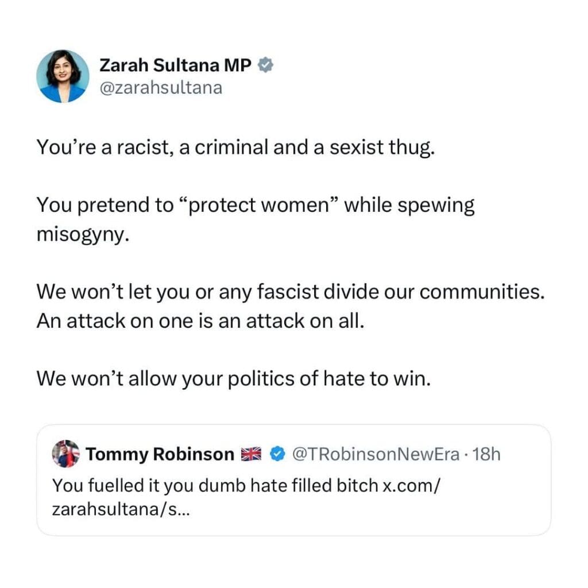The height and width of the screenshot is (588, 588).
Task: Click the blue verified badge in quoted tweet
Action: point(277,455)
